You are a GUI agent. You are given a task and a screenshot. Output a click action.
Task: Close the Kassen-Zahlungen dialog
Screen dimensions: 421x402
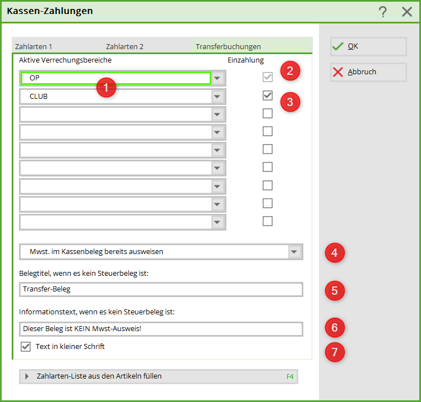click(407, 12)
